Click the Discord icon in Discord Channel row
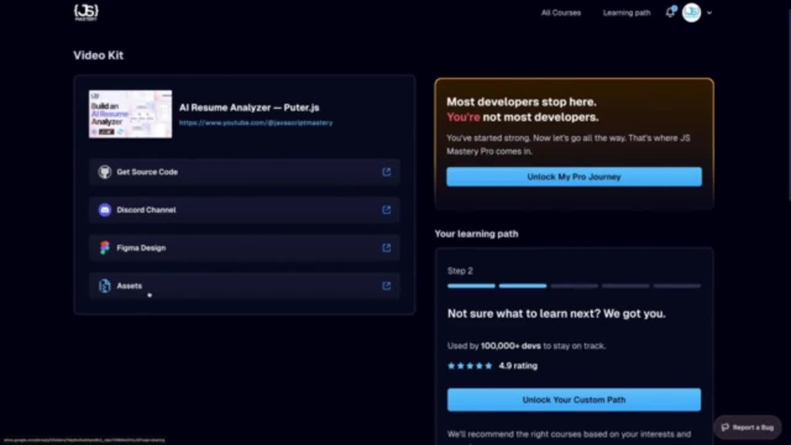Screen dimensions: 791x445 [x=104, y=209]
